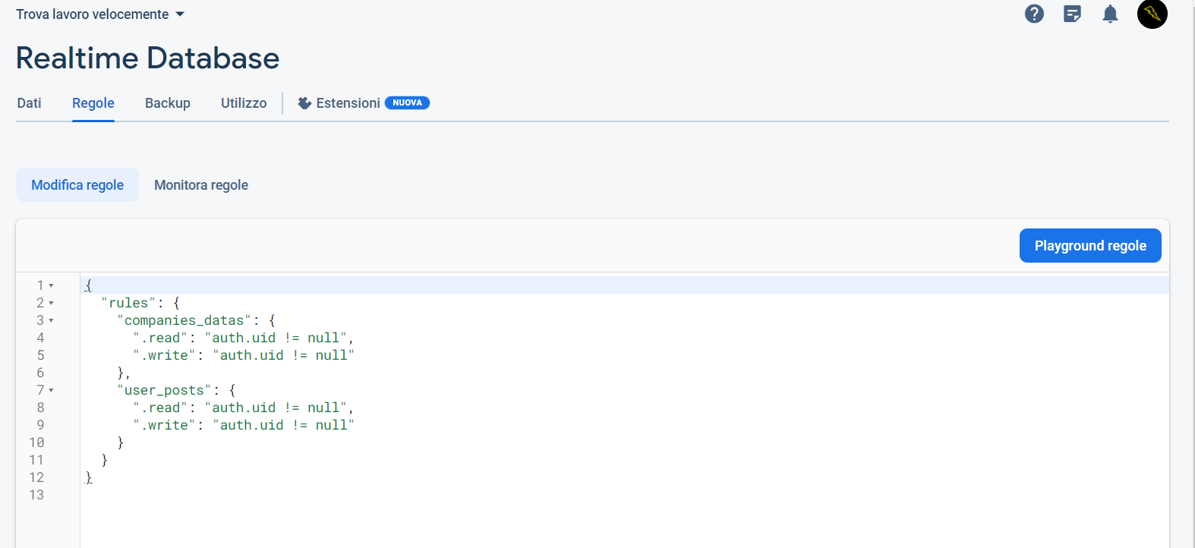Open the Backup tab
This screenshot has width=1195, height=548.
(x=168, y=103)
